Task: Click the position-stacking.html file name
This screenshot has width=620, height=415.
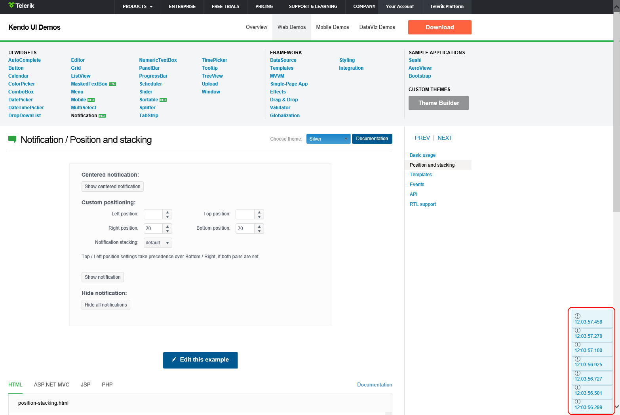Action: pyautogui.click(x=43, y=403)
